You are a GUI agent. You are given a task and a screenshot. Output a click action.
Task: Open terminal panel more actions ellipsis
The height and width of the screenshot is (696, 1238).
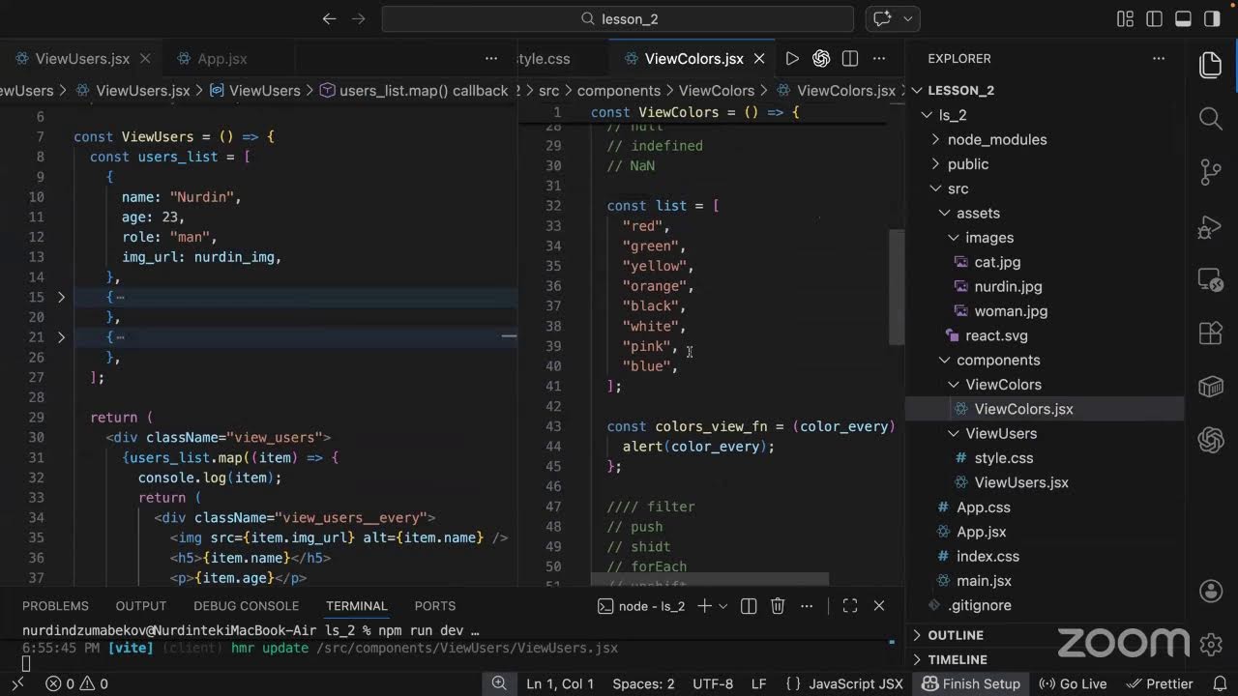[x=807, y=606]
